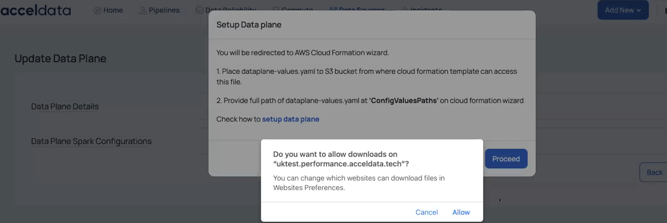667x223 pixels.
Task: Cancel the download permission prompt
Action: tap(427, 212)
